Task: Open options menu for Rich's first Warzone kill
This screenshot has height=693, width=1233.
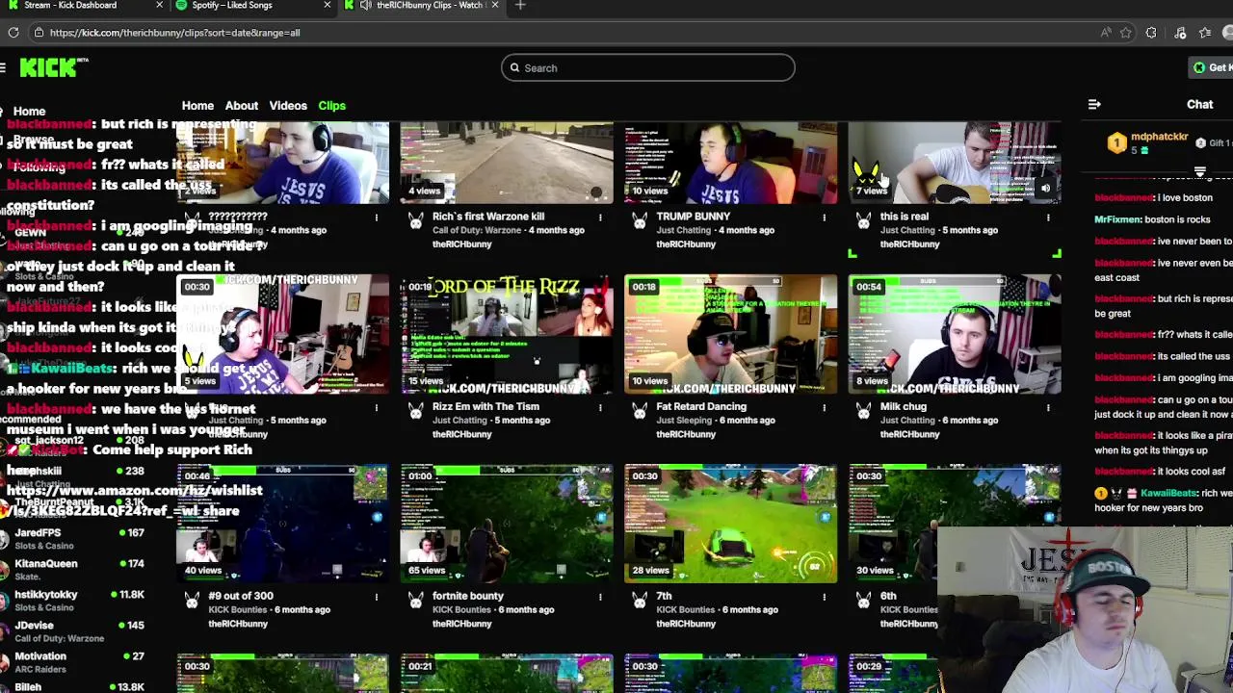Action: [600, 218]
